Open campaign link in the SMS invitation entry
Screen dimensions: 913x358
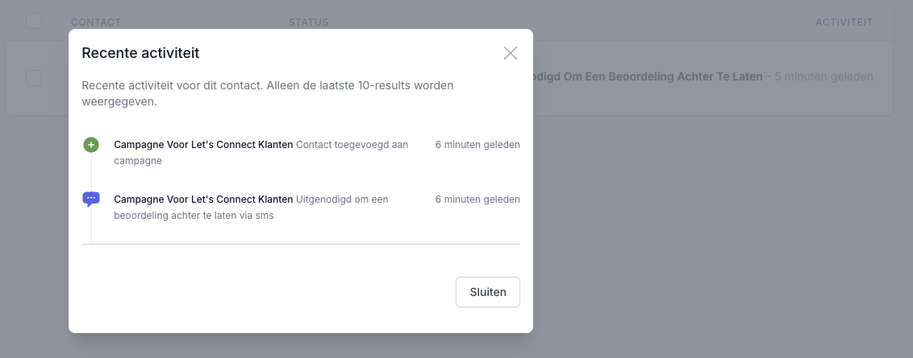203,200
